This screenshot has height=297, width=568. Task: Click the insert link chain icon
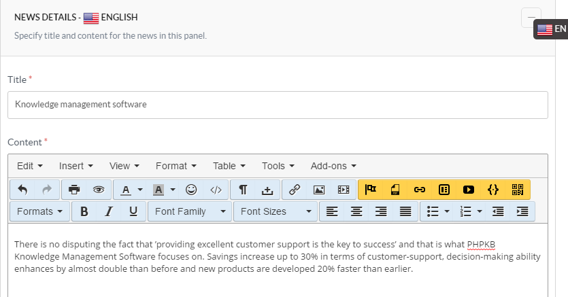[x=295, y=190]
